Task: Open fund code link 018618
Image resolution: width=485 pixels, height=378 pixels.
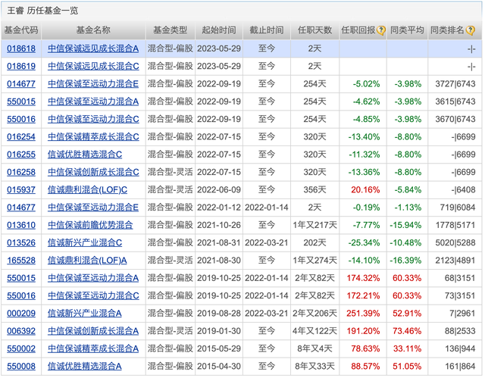Action: pos(21,48)
